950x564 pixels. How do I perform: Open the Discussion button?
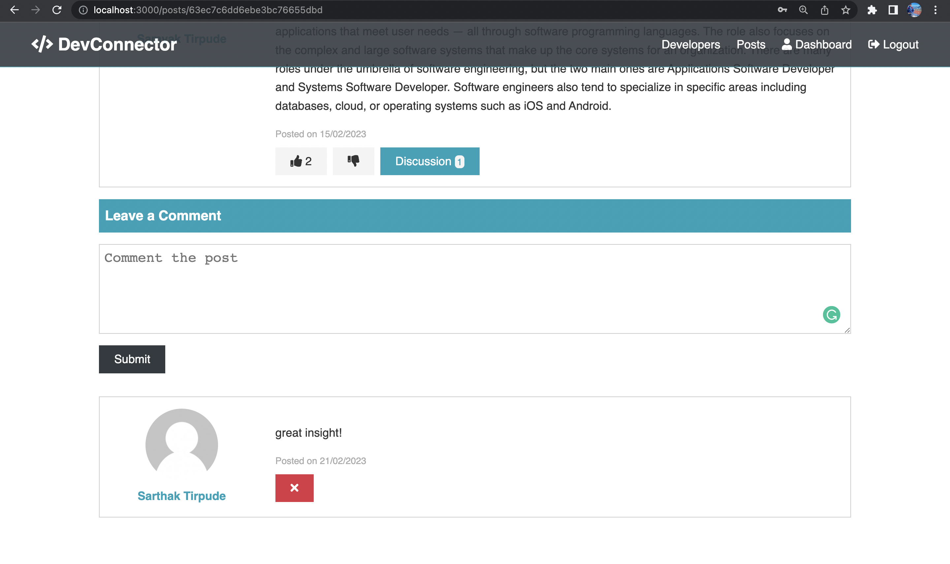click(429, 161)
